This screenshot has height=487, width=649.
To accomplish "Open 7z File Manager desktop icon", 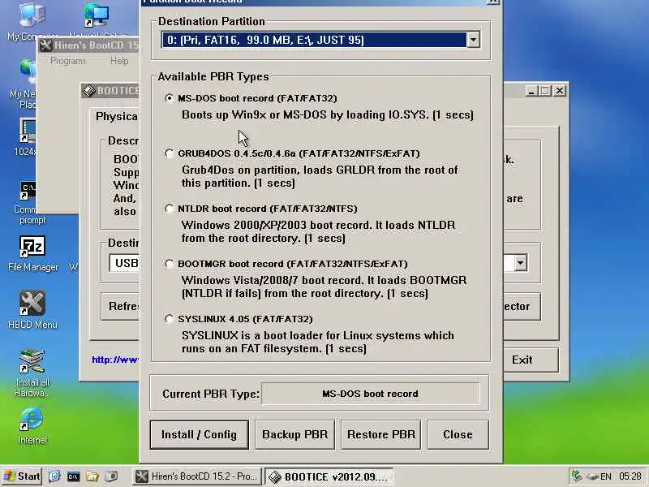I will [x=32, y=254].
